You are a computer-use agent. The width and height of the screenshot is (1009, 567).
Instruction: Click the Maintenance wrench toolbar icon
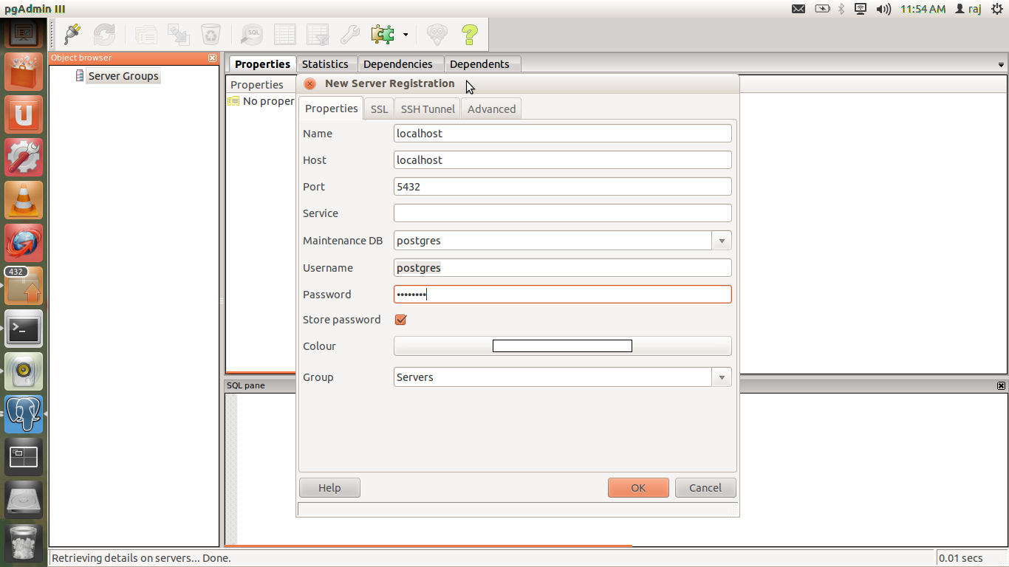coord(349,34)
